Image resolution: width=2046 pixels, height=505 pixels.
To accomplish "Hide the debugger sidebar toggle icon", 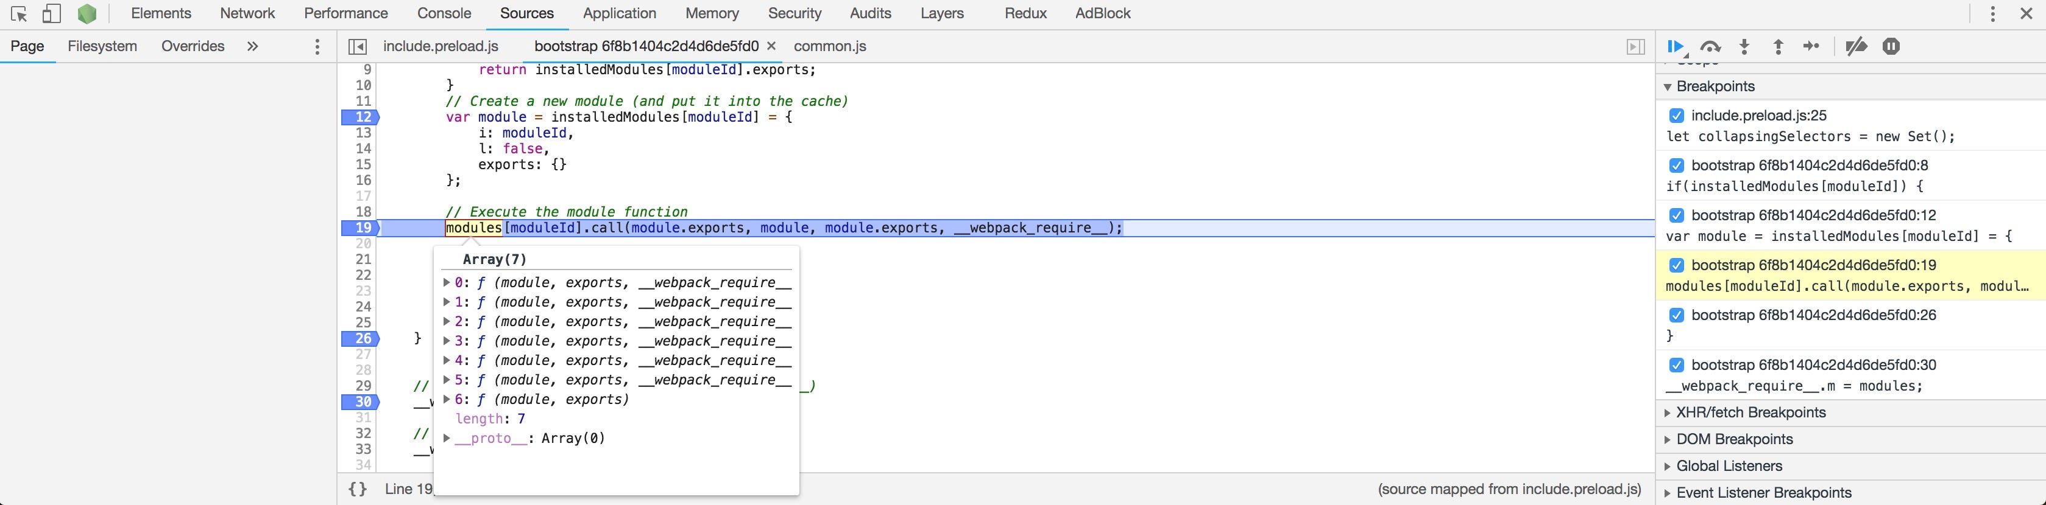I will click(1635, 47).
